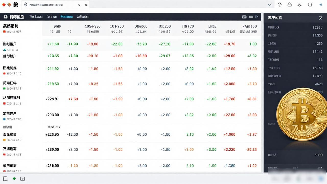The width and height of the screenshot is (327, 184).
Task: Click the "-13.20" value
Action: click(141, 44)
